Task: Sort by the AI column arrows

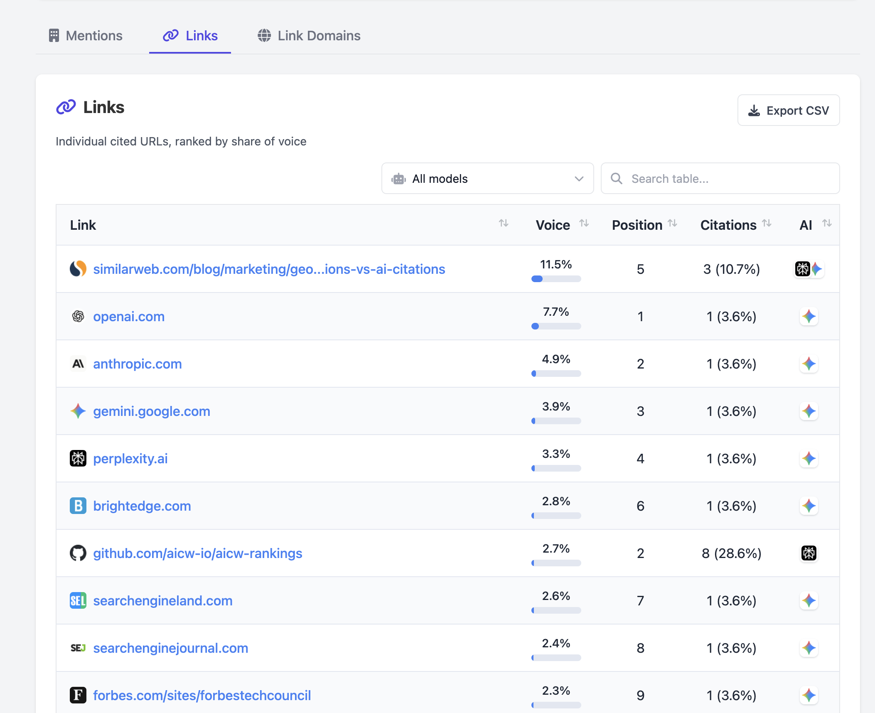Action: point(827,224)
